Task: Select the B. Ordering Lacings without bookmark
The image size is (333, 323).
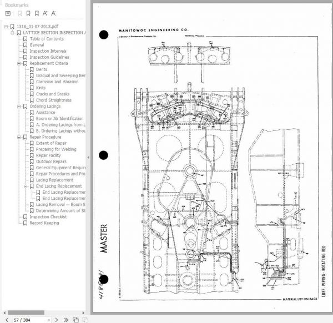Action: (60, 131)
